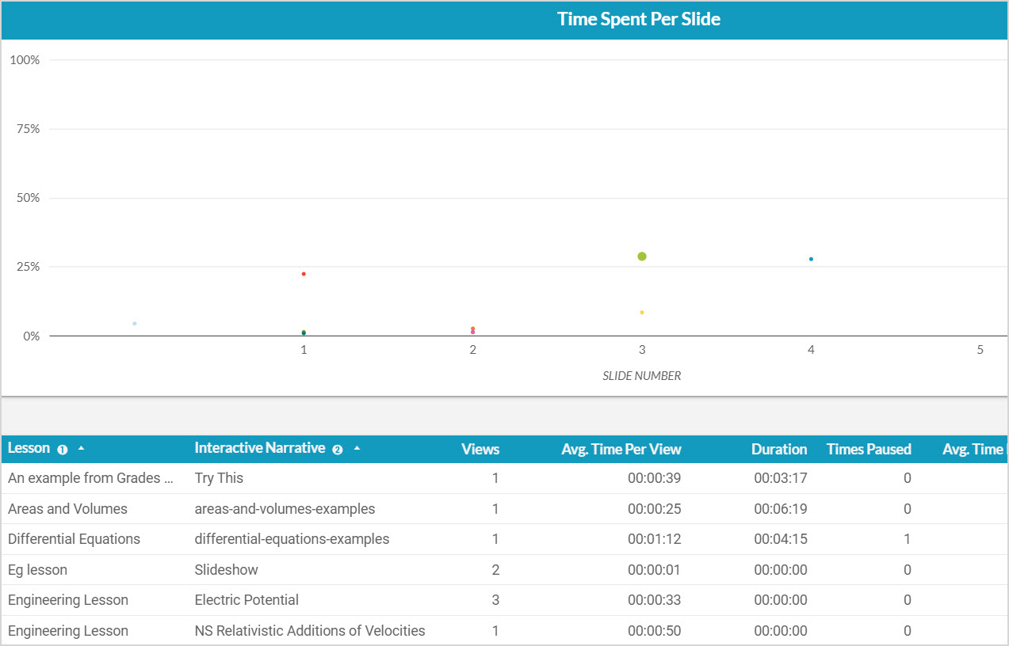The width and height of the screenshot is (1009, 646).
Task: Click the Times Paused column header
Action: pyautogui.click(x=869, y=450)
